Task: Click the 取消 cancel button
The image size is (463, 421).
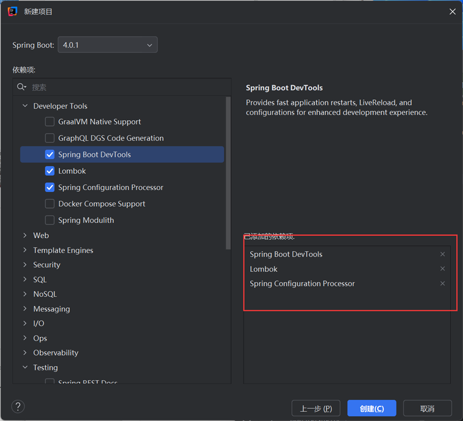Action: click(x=427, y=408)
